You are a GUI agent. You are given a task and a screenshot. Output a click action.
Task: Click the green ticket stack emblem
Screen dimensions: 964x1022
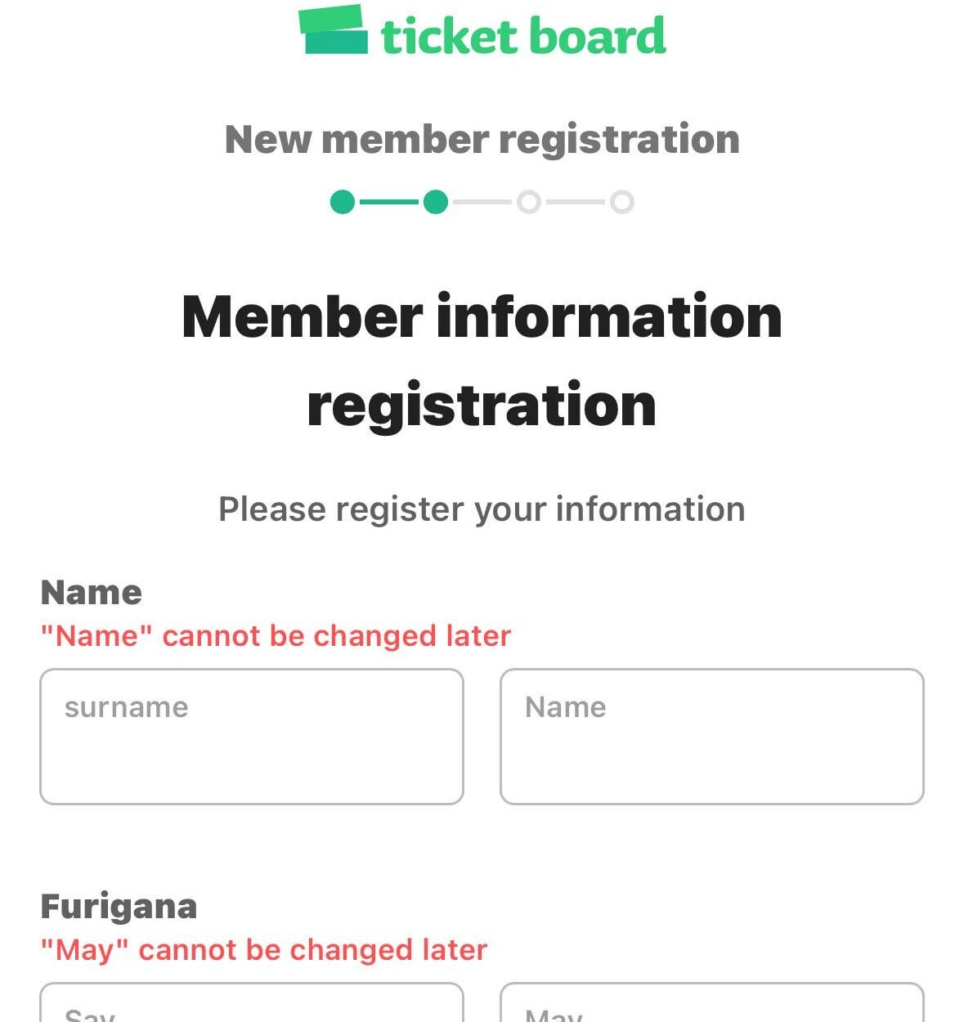(333, 31)
